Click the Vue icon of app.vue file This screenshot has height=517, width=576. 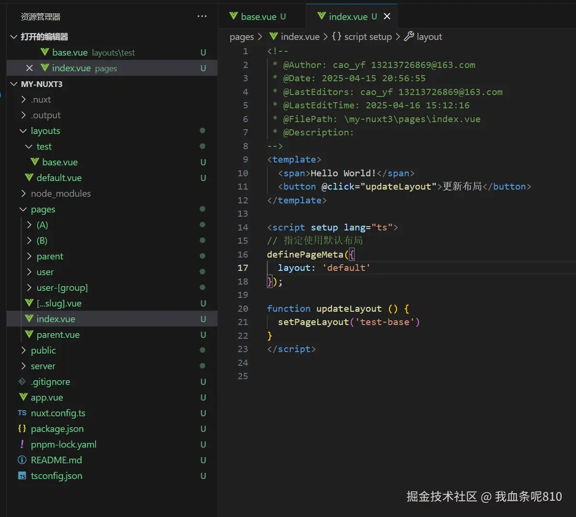[23, 397]
